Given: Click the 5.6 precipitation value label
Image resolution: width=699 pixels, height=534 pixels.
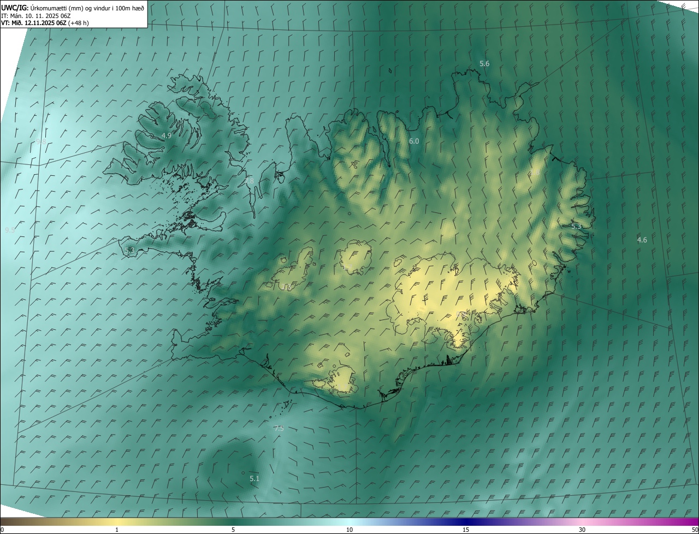Looking at the screenshot, I should [x=484, y=64].
